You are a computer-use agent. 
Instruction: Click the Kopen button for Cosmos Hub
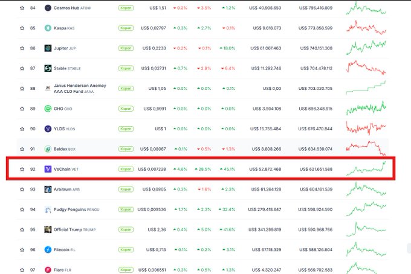click(x=126, y=8)
